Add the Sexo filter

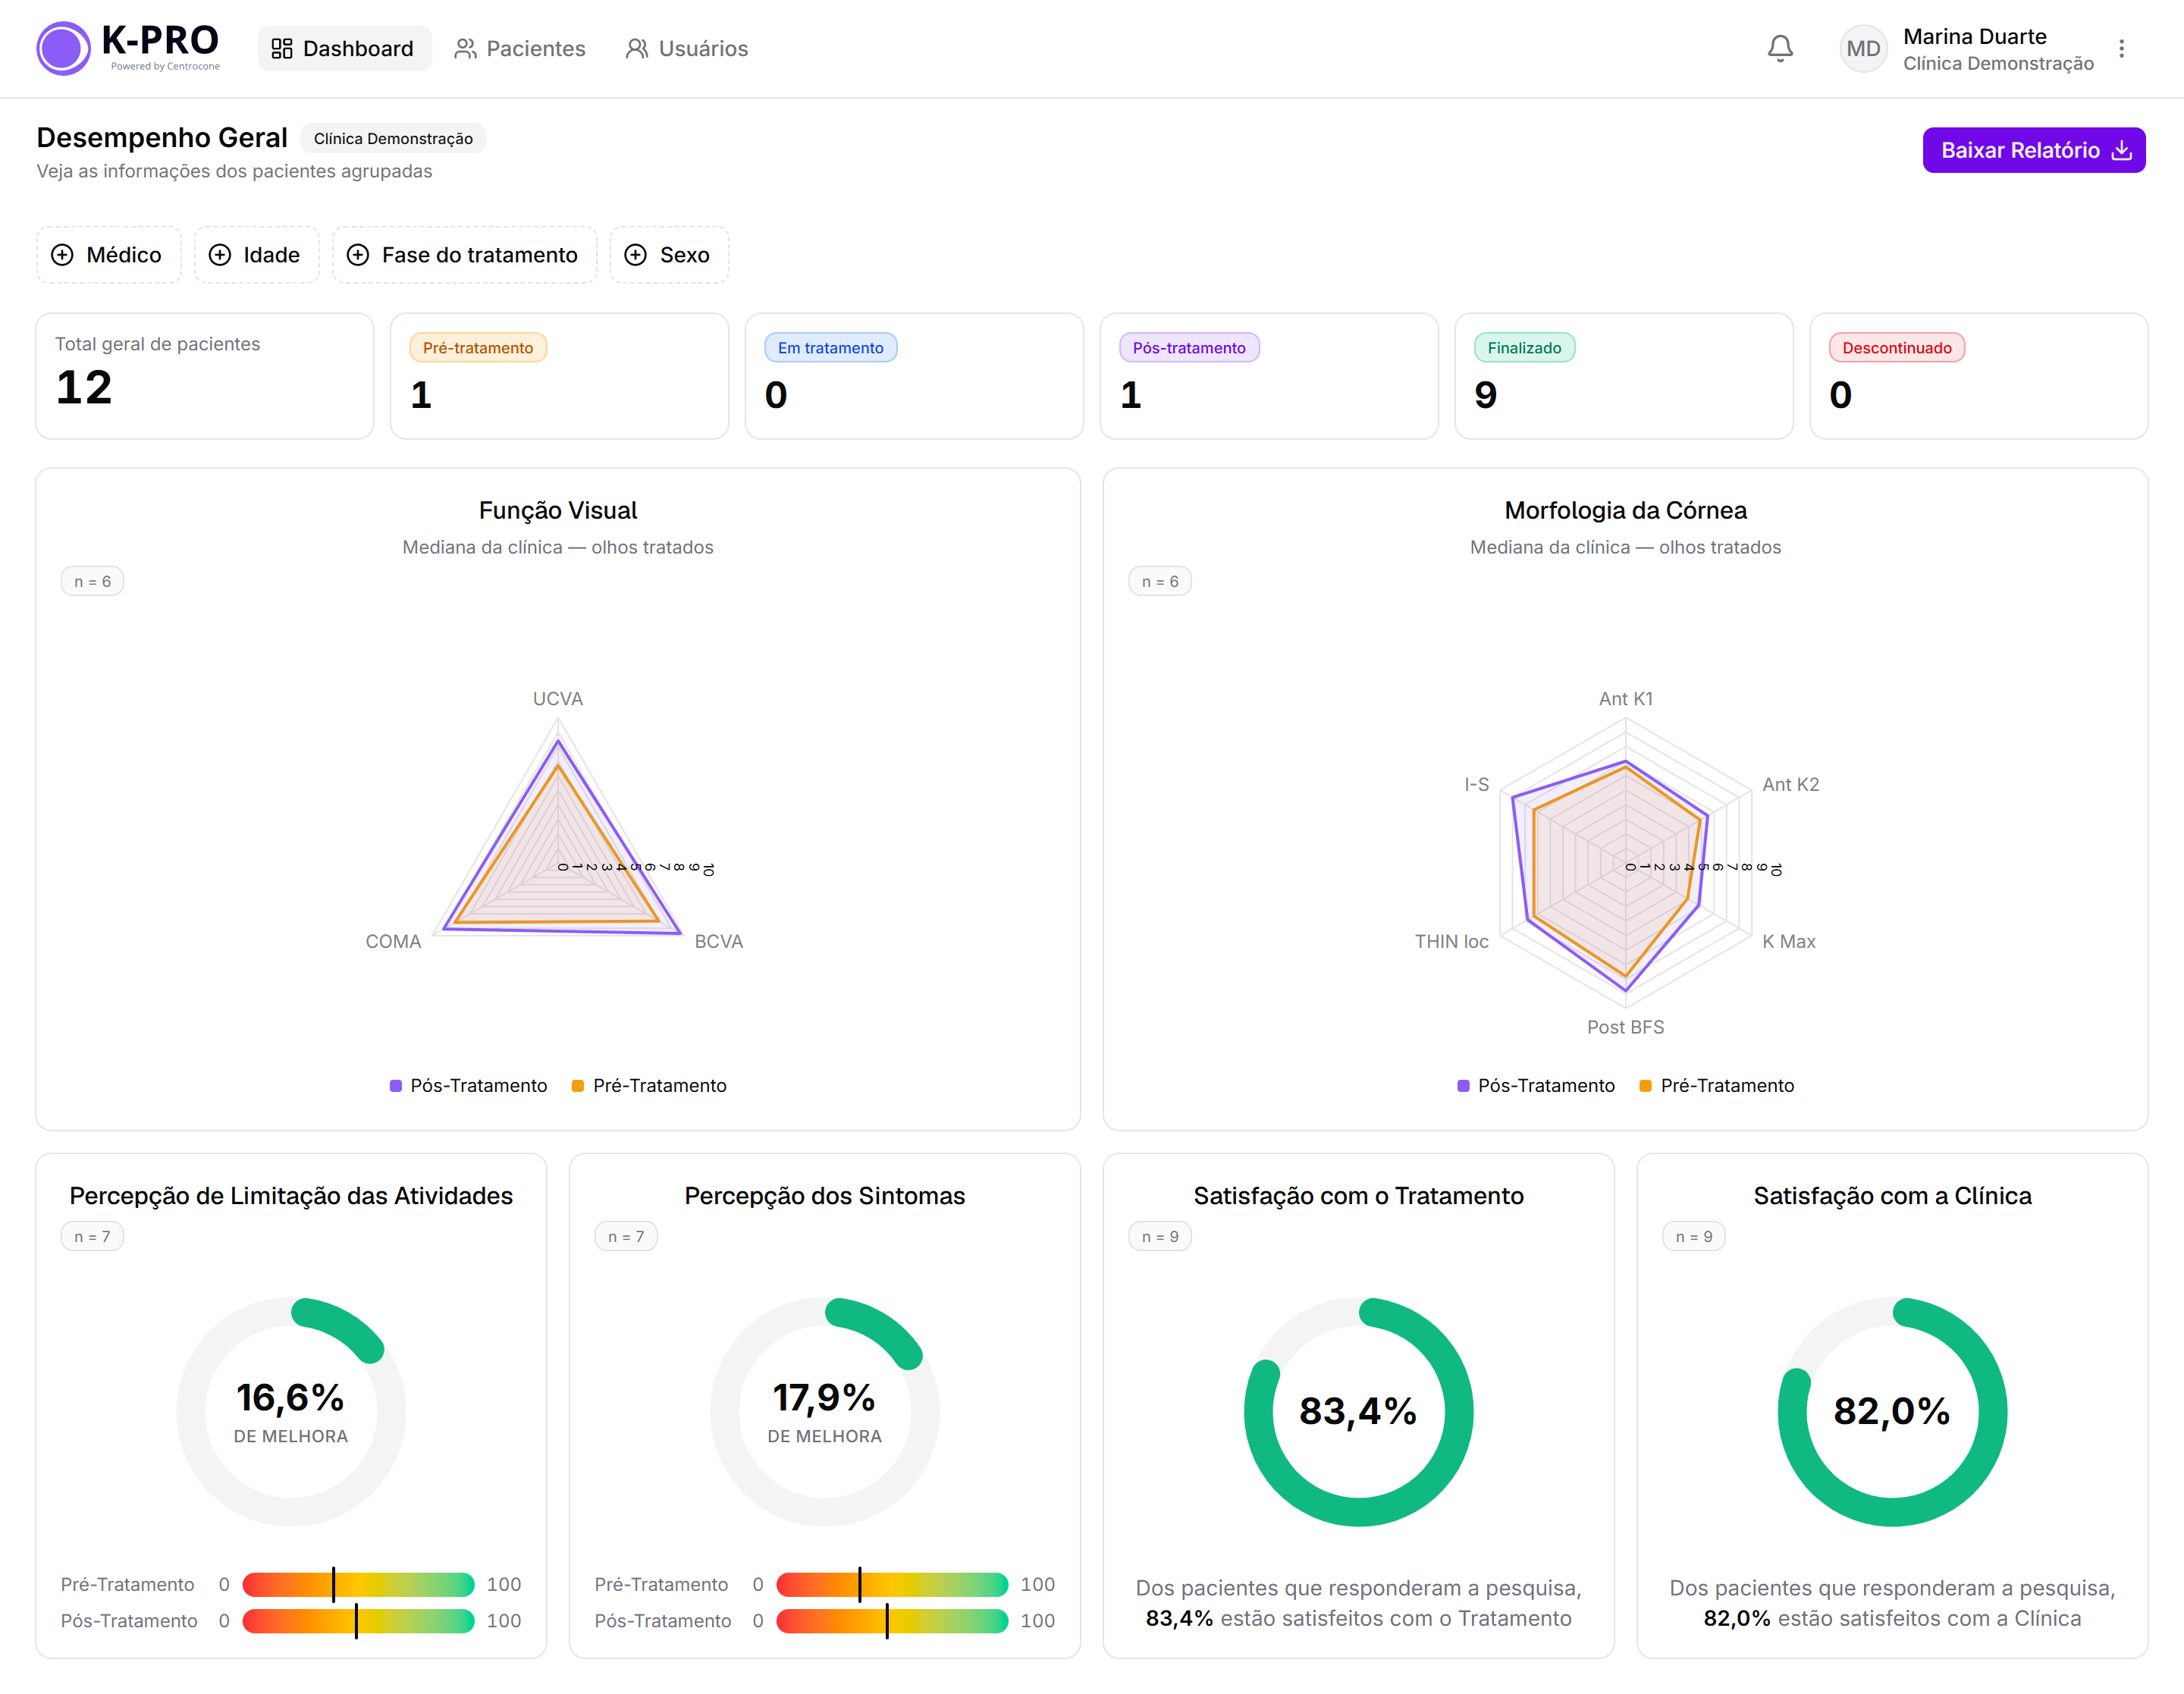tap(669, 255)
